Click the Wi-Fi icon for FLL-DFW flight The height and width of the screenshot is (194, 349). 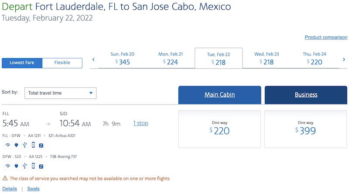click(x=8, y=145)
